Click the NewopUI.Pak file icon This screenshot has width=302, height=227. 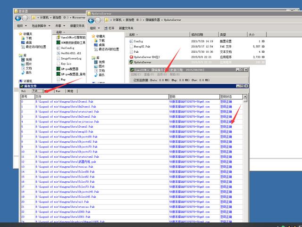pyautogui.click(x=131, y=47)
